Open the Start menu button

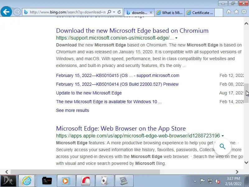click(8, 181)
